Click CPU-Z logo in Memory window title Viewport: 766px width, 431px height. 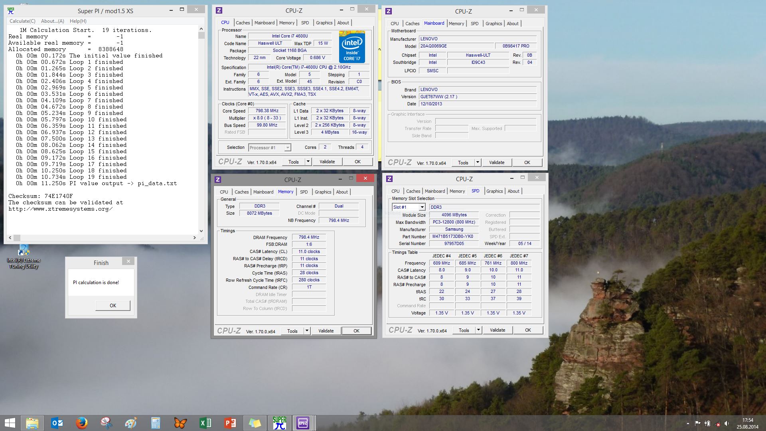(x=218, y=180)
